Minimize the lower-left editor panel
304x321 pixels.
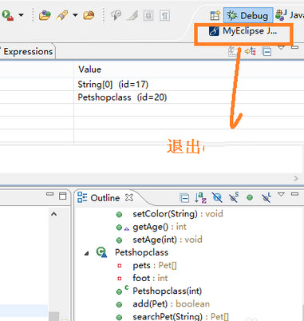click(x=49, y=194)
